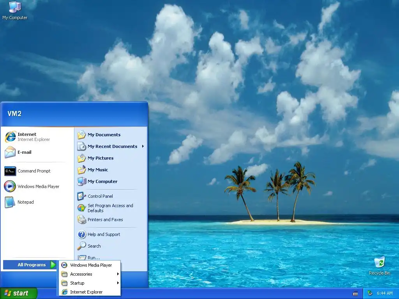Click the Run icon

pyautogui.click(x=82, y=257)
